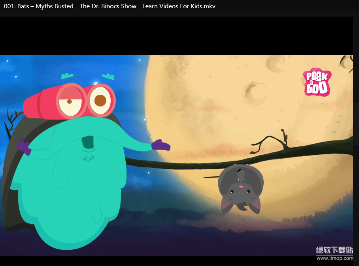The height and width of the screenshot is (266, 359).
Task: Click the hanging bat in the video
Action: (241, 189)
